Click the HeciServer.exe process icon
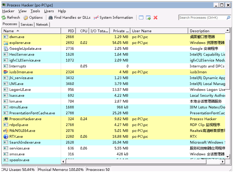Screen dimensions: 235x174 pos(6,54)
